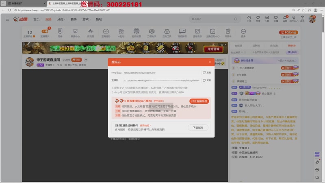Open the 洞察弹幕 tool icon
Screen dimensions: 325x183
(x=182, y=33)
